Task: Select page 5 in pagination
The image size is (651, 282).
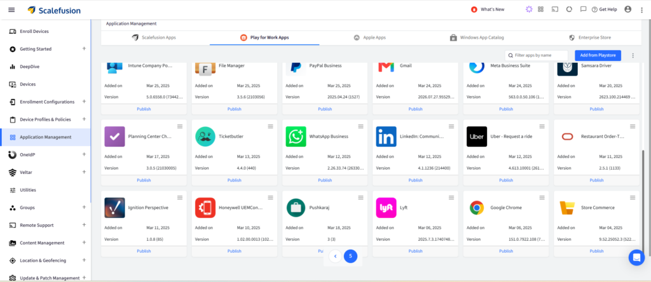Action: [x=350, y=257]
